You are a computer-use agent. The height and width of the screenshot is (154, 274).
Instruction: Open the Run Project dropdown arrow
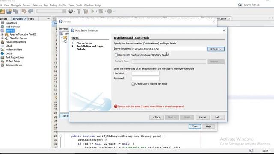[x=96, y=12]
